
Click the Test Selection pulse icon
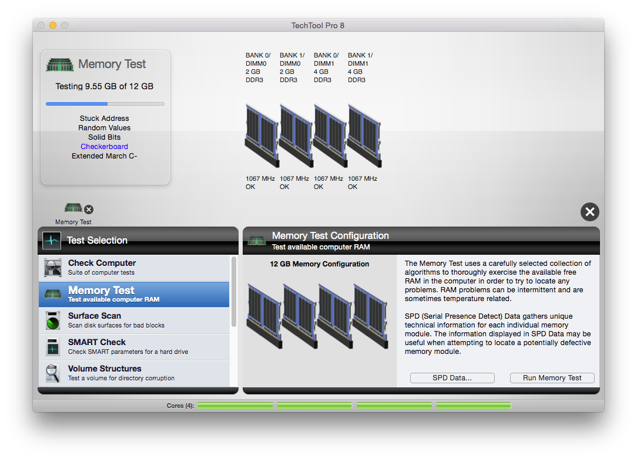tap(51, 240)
